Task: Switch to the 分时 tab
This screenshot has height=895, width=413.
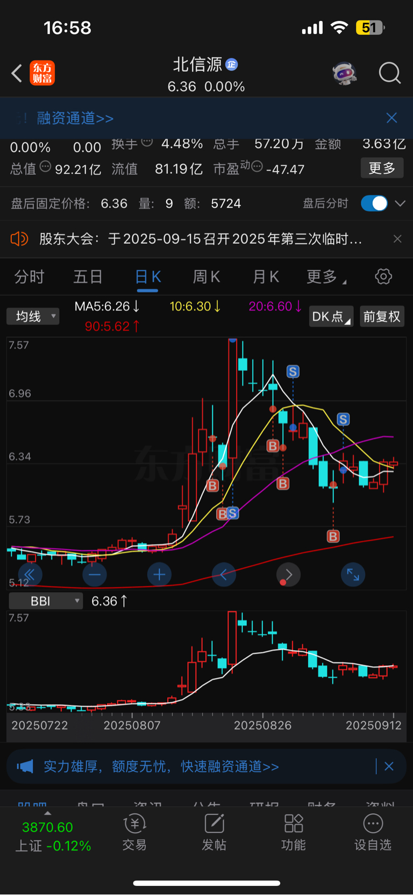Action: point(30,277)
